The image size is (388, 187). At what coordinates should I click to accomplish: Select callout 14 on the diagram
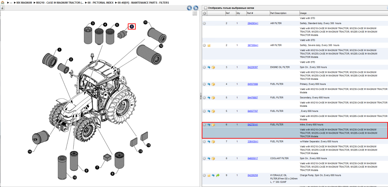30,152
